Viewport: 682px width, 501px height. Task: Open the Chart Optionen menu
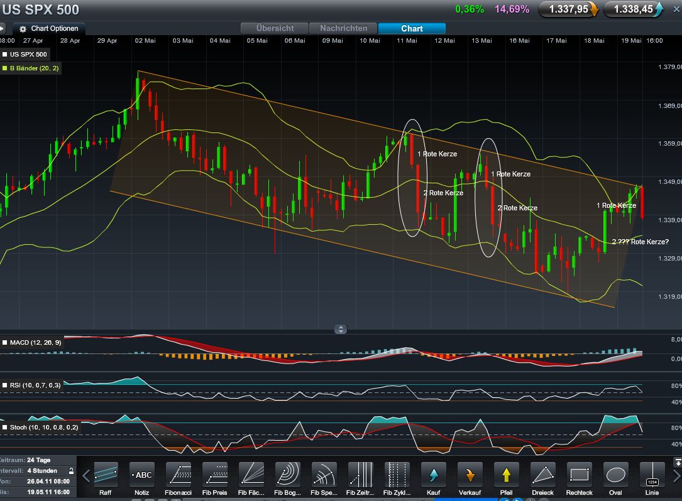click(49, 29)
